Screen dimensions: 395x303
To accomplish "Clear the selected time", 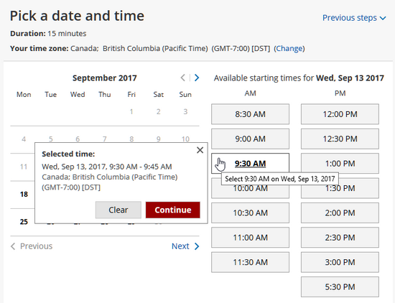I will [x=118, y=210].
